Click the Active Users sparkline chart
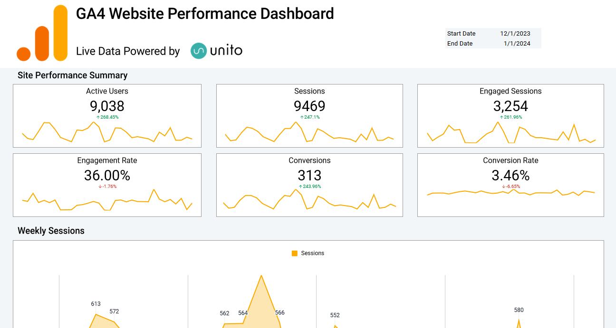 pos(107,132)
